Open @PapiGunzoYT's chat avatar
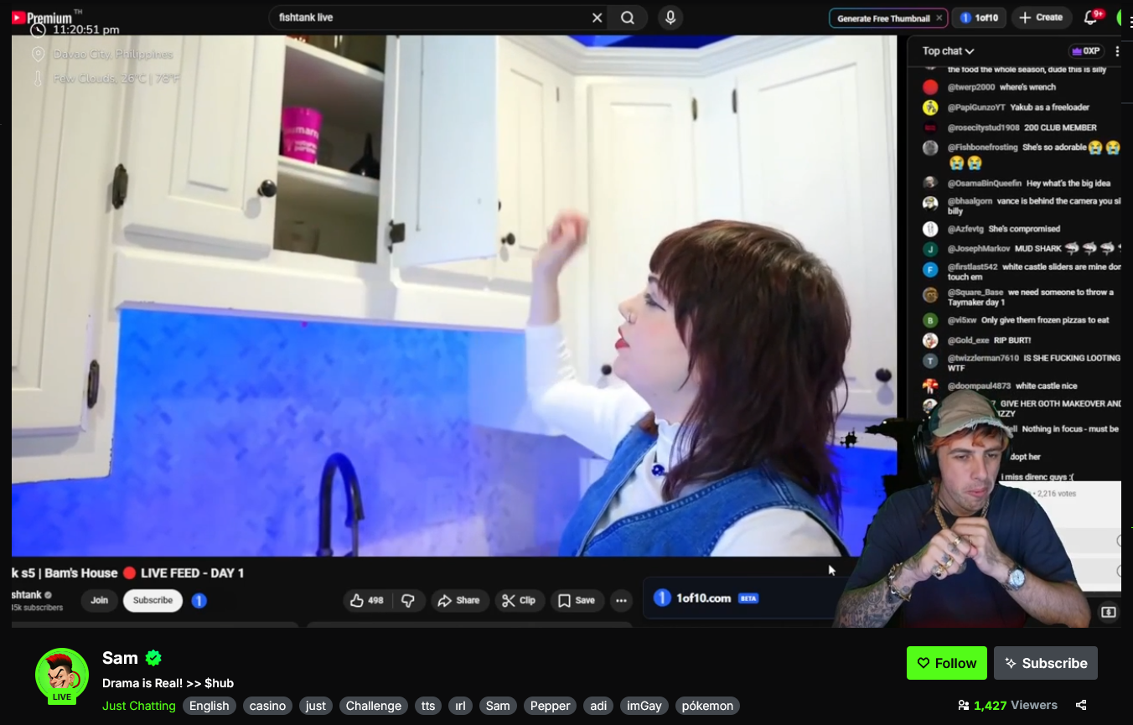 (930, 107)
